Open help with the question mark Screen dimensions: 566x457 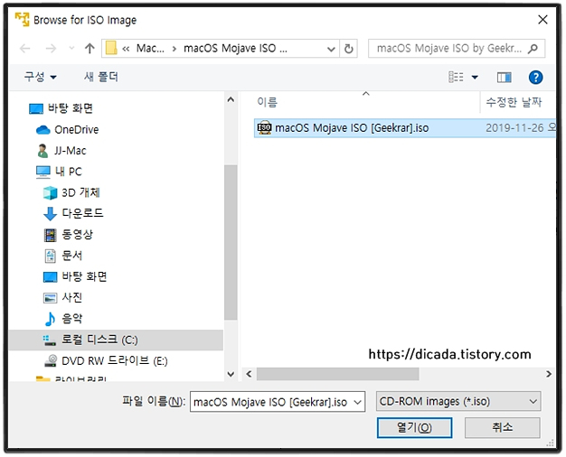(535, 77)
